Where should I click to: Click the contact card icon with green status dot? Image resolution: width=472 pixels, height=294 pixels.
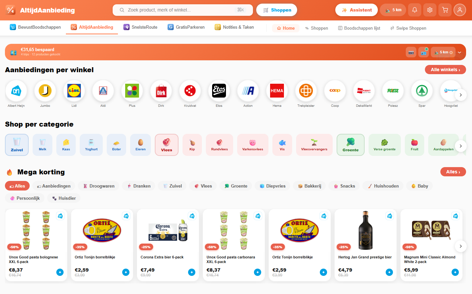coord(423,52)
